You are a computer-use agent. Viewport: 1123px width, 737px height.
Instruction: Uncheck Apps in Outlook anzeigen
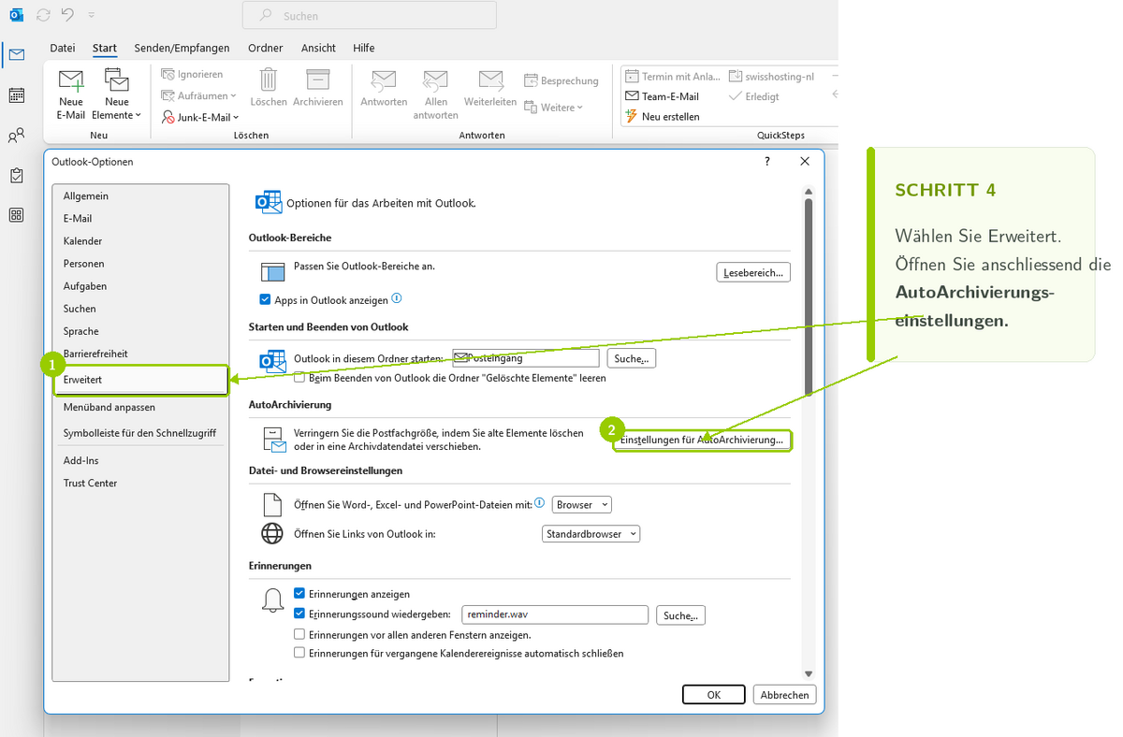265,300
